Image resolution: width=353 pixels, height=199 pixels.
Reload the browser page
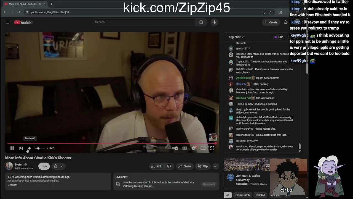(x=18, y=12)
